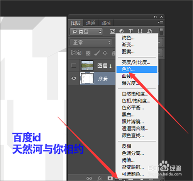The width and height of the screenshot is (193, 181).
Task: Click the link layers icon
Action: pyautogui.click(x=89, y=178)
